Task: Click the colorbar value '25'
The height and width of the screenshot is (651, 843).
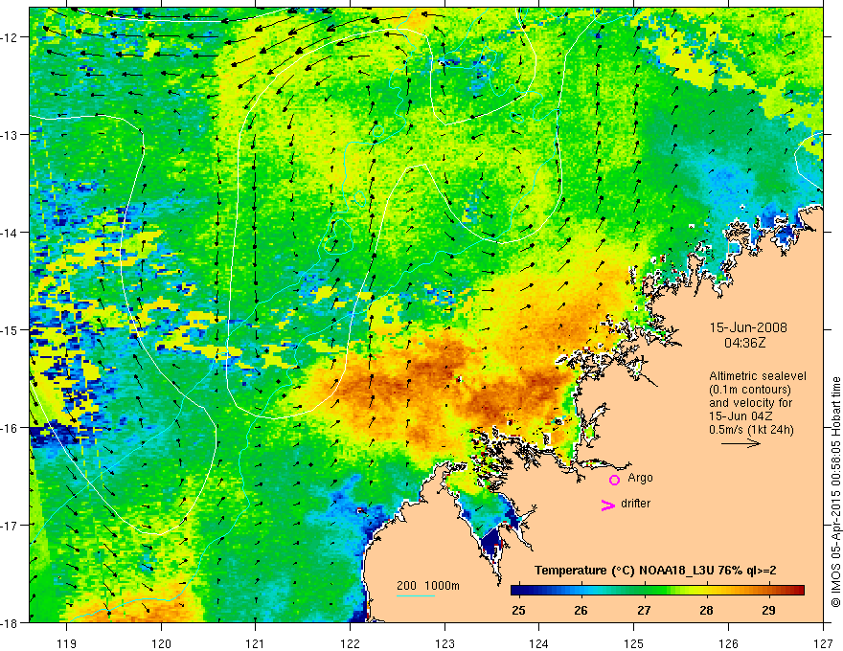Action: [518, 610]
